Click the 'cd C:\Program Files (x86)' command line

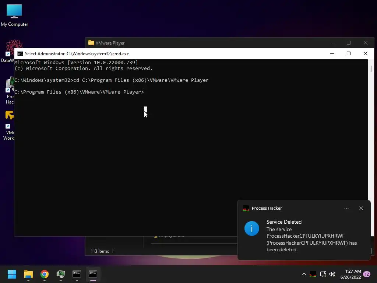click(112, 80)
